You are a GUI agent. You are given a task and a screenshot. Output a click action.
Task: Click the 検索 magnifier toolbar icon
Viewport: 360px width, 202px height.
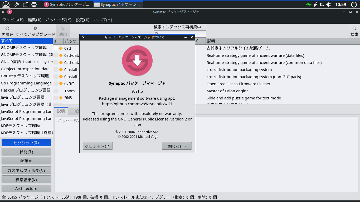[x=354, y=28]
